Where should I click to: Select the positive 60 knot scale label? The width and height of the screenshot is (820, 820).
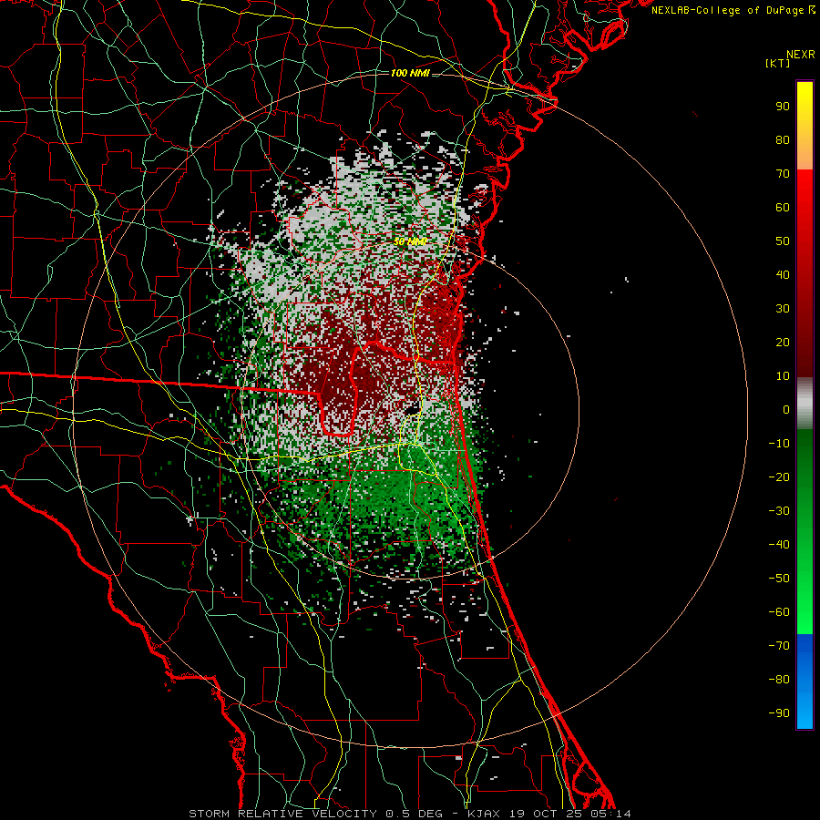tap(783, 208)
